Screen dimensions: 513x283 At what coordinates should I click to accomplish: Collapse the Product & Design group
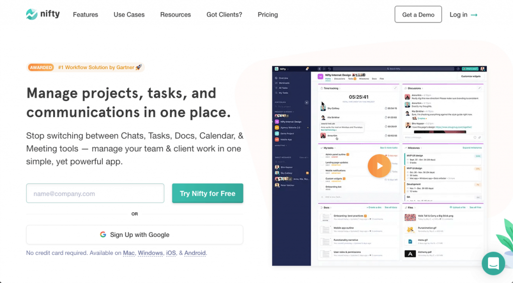[285, 112]
